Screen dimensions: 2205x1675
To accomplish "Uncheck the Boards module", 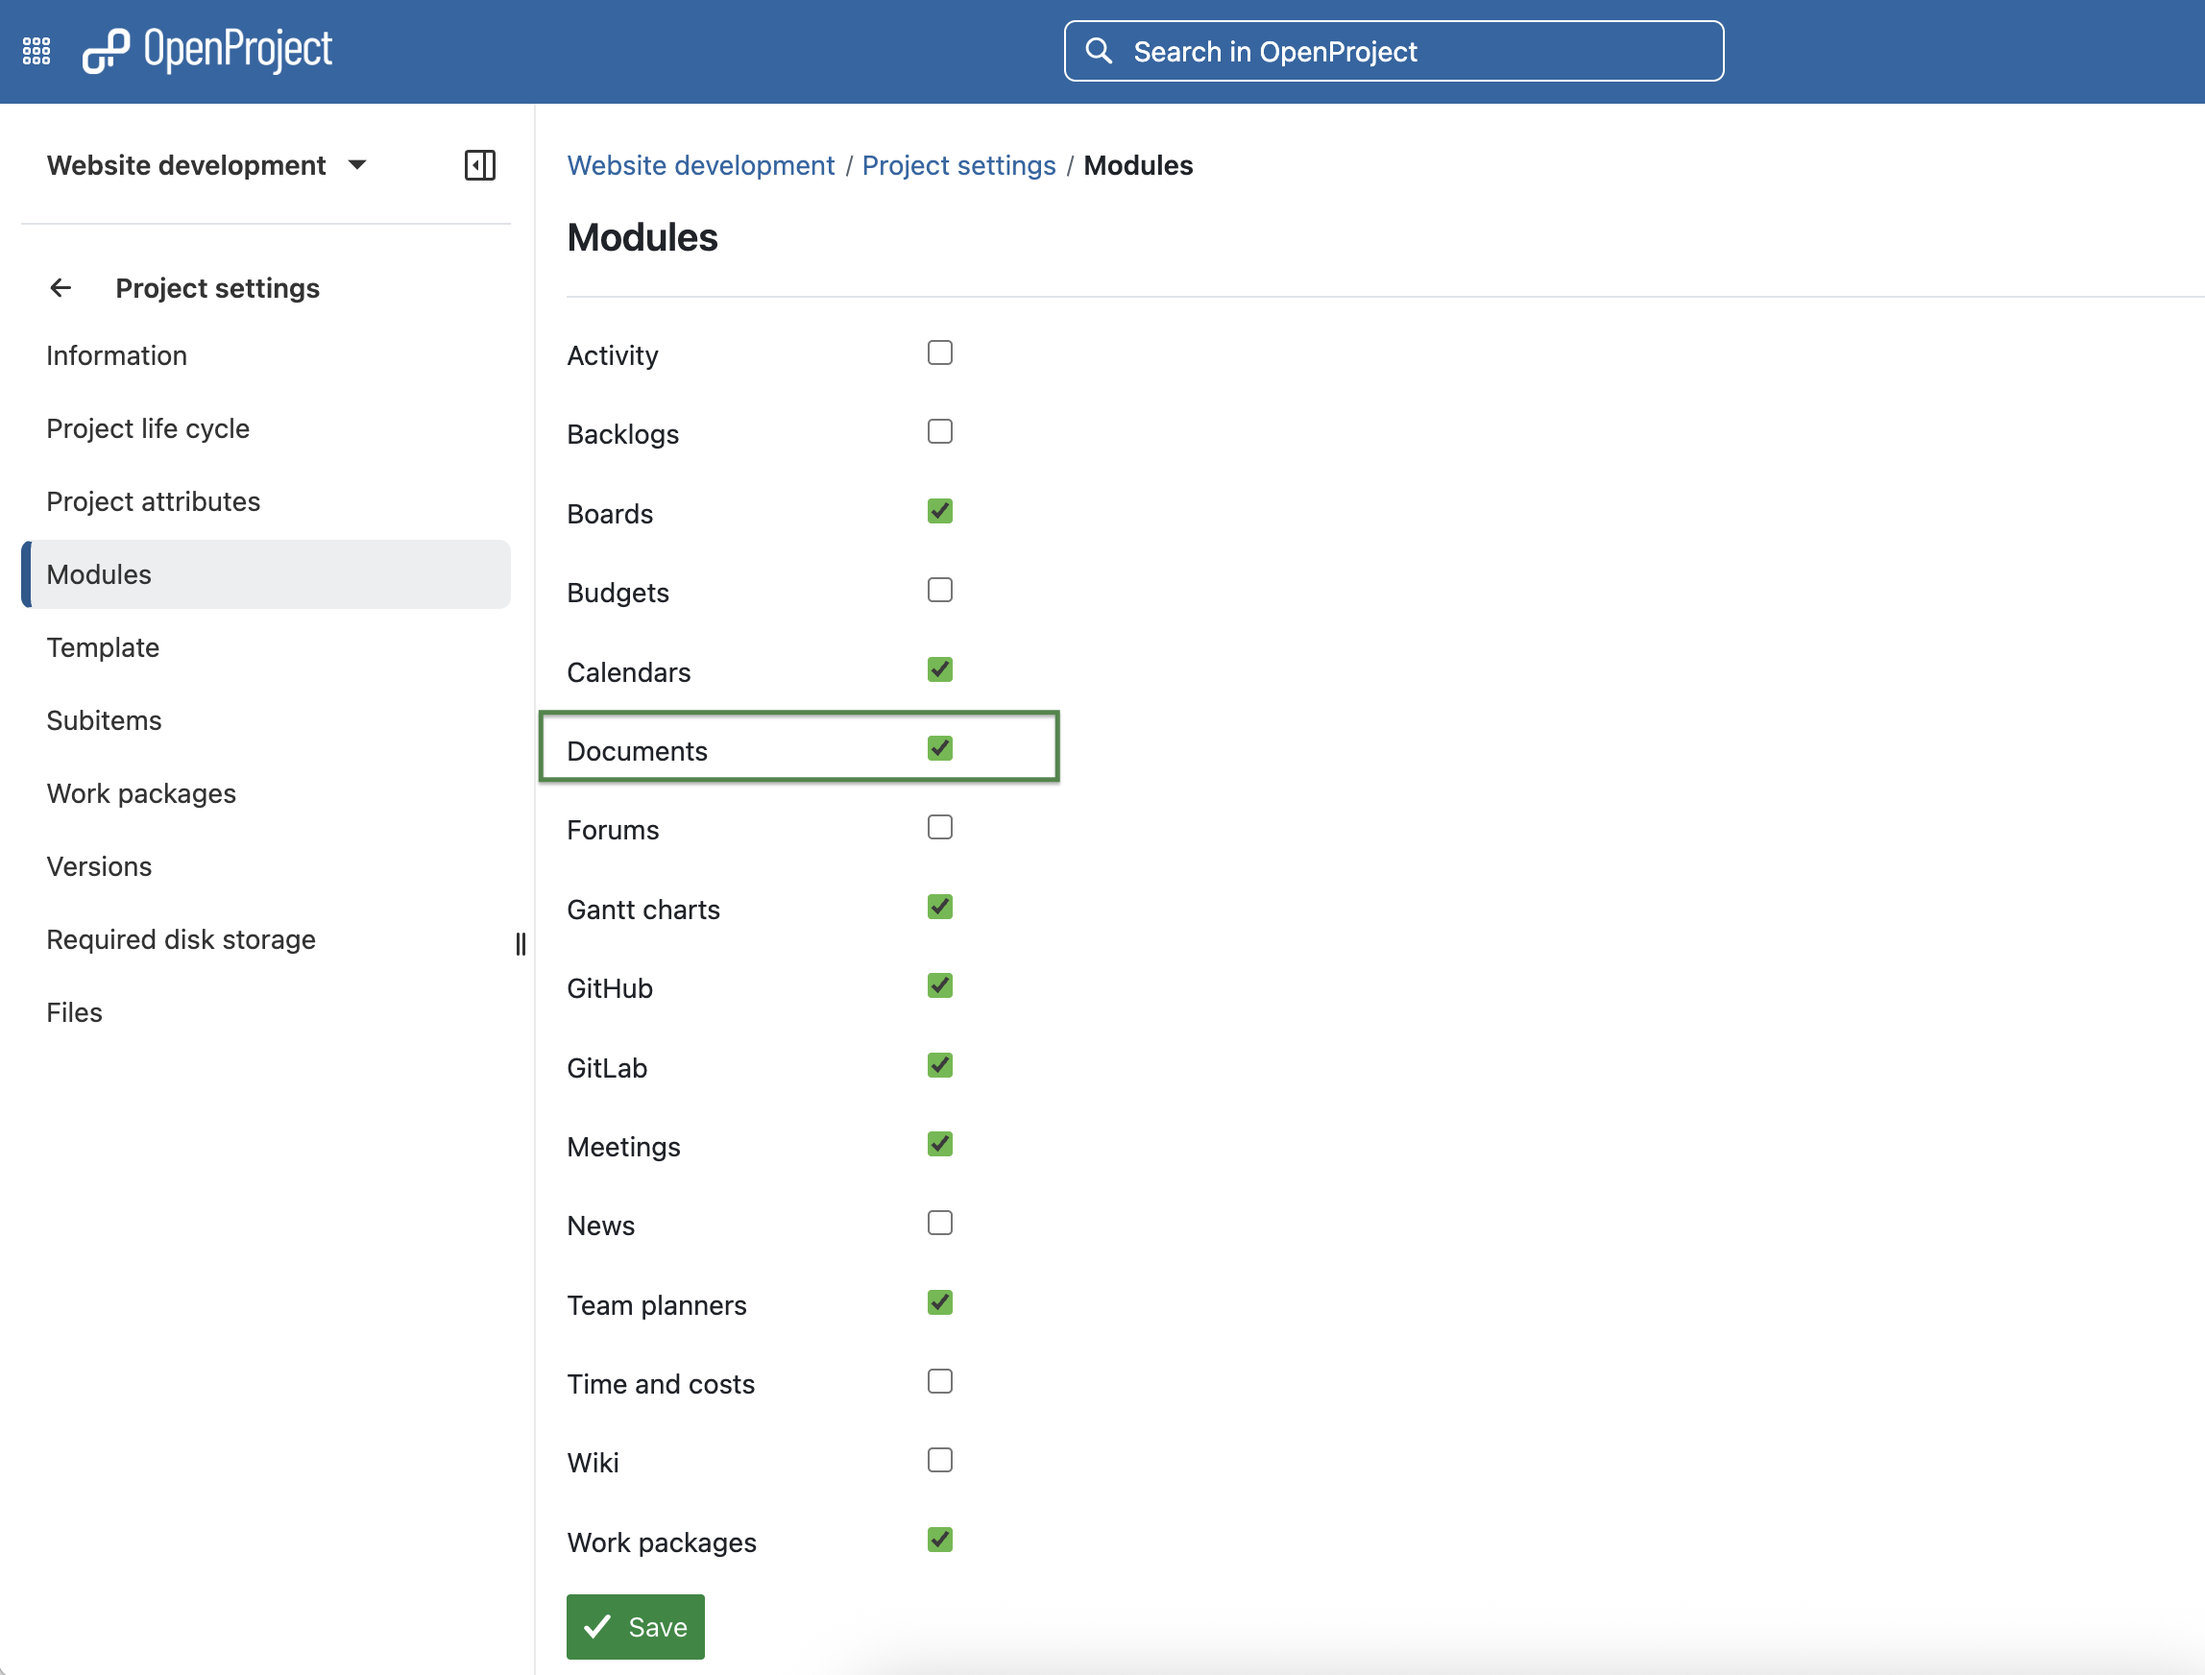I will [x=939, y=511].
